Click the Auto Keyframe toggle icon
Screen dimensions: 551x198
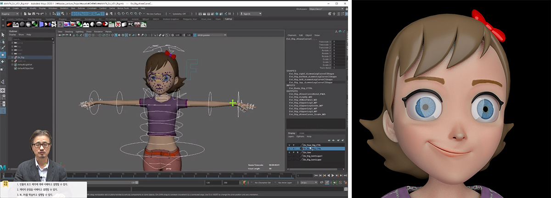340,182
